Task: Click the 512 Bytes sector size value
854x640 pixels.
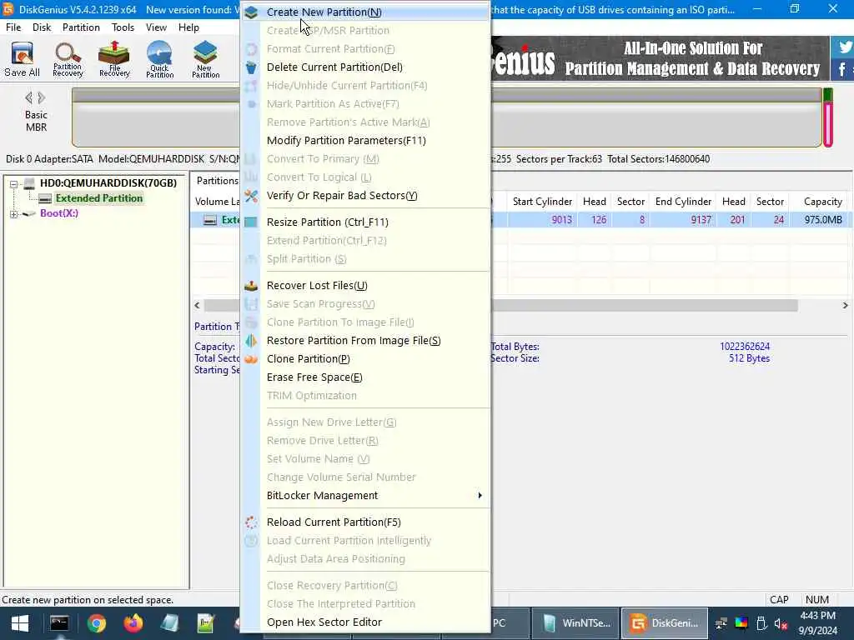Action: tap(749, 358)
